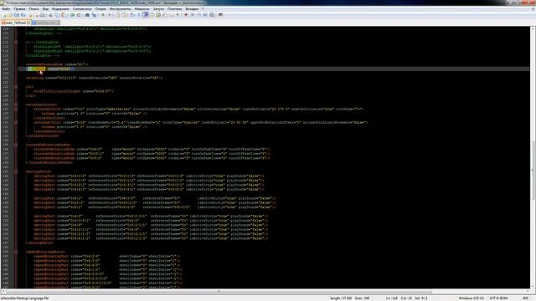Viewport: 536px width, 301px height.
Task: Click the Save All toolbar icon
Action: (23, 15)
